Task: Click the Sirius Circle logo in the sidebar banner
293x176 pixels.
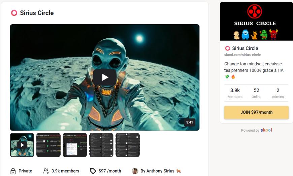Action: (255, 12)
